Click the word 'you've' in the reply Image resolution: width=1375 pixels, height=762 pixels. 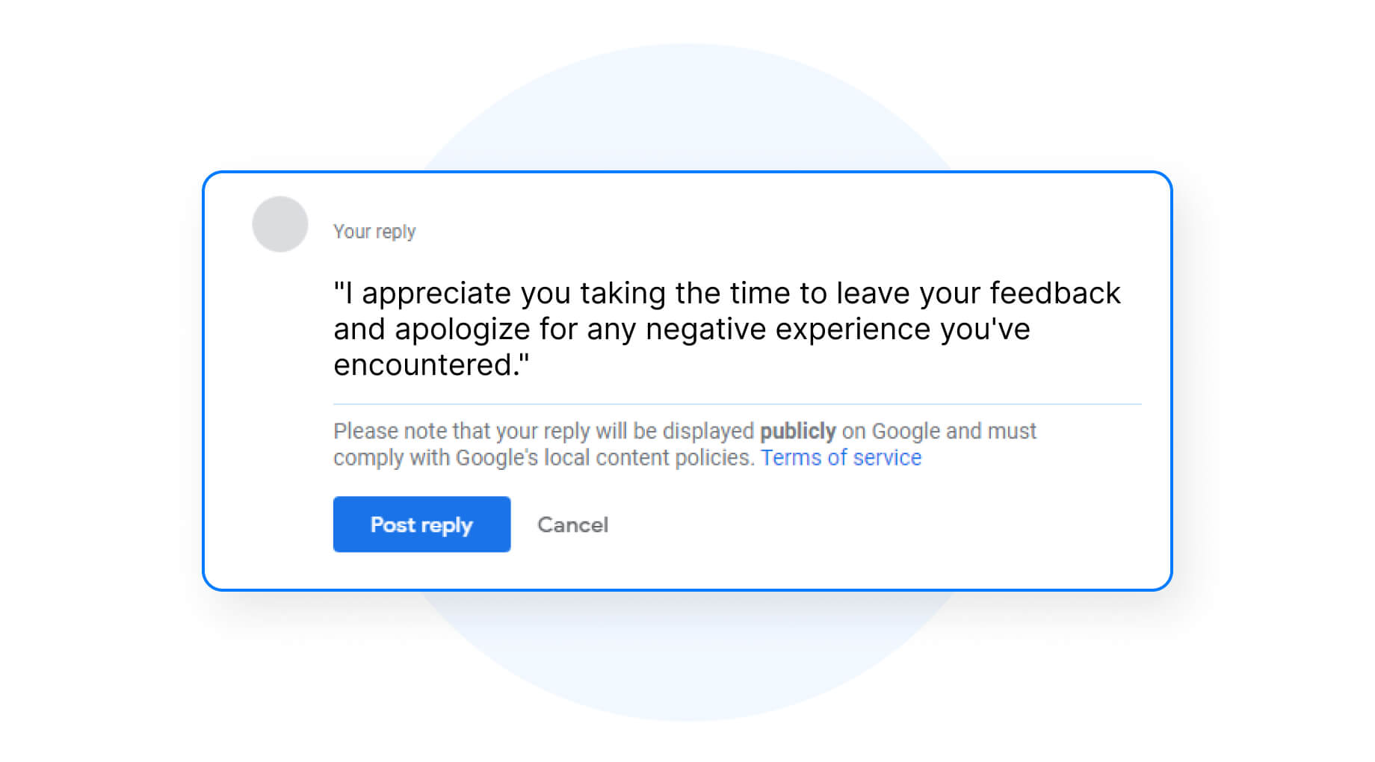(x=985, y=329)
